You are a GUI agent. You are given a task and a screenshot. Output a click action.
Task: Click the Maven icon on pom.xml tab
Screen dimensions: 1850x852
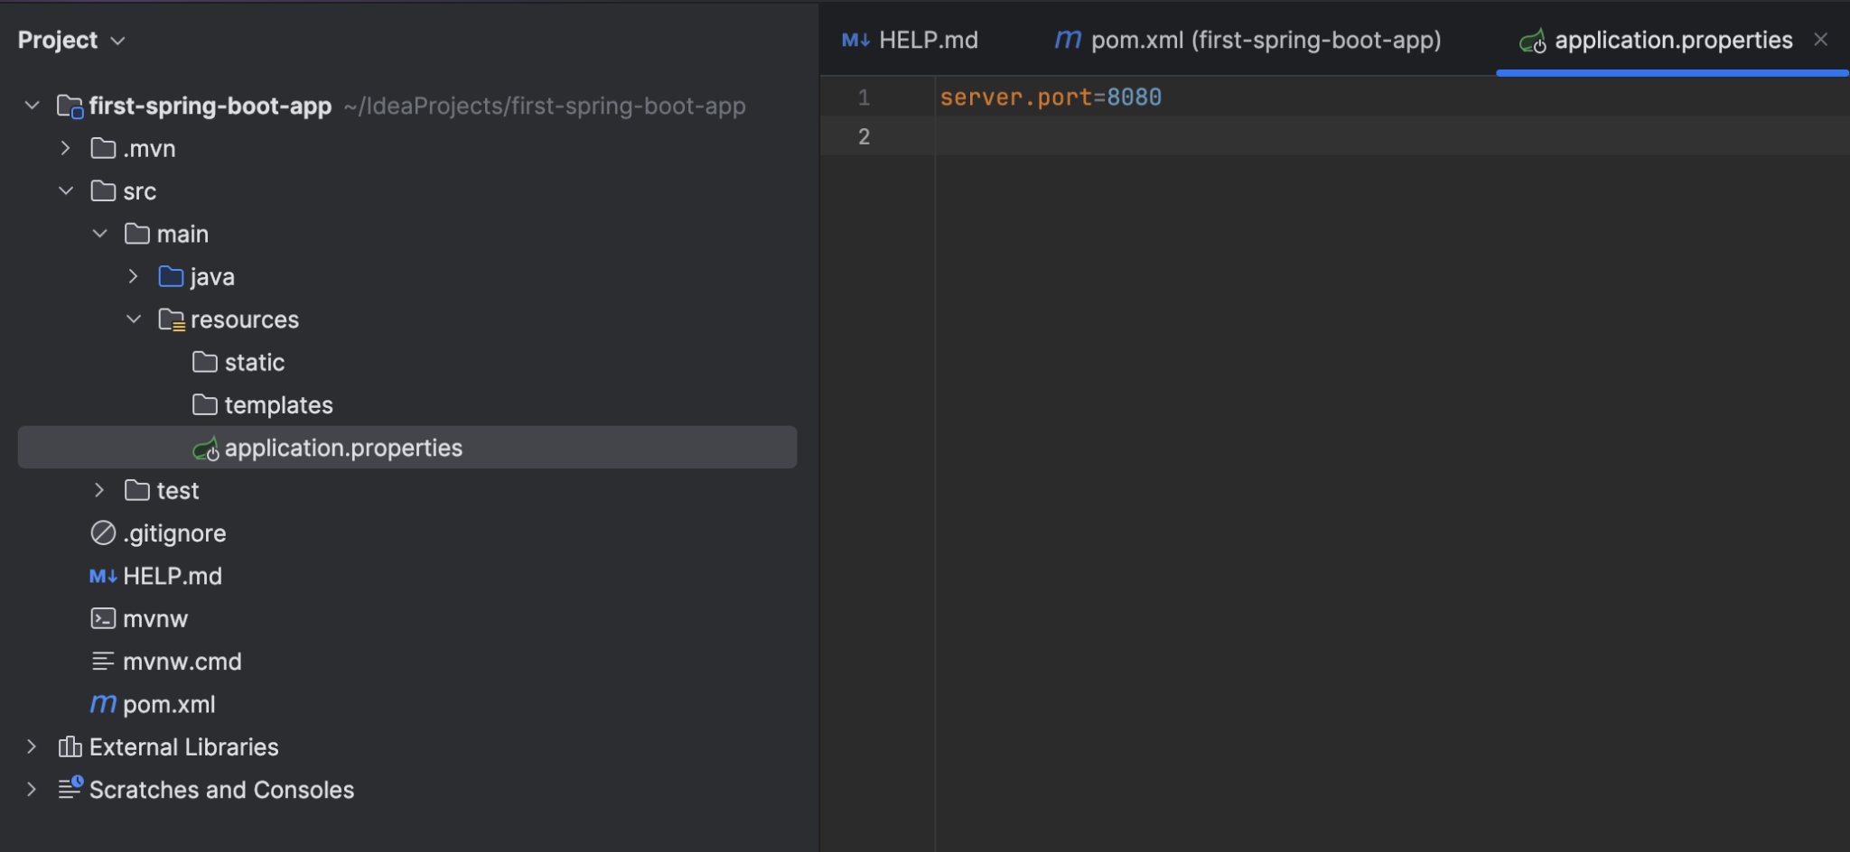(x=1068, y=40)
